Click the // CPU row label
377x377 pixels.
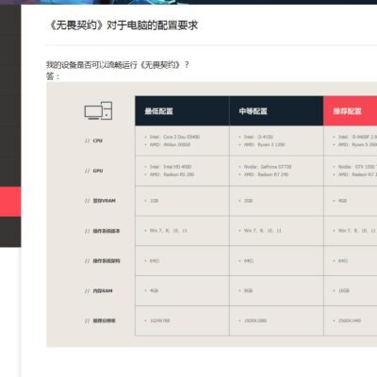(93, 140)
